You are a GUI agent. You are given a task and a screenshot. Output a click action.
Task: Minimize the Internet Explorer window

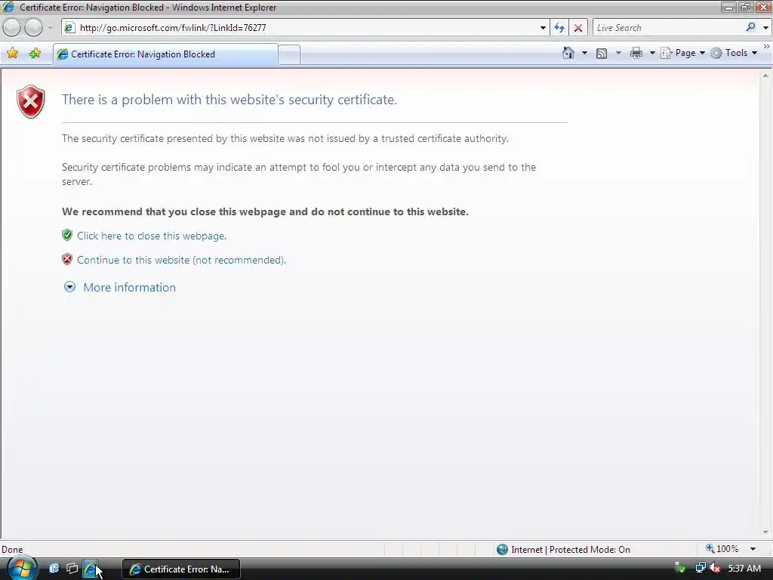[728, 7]
